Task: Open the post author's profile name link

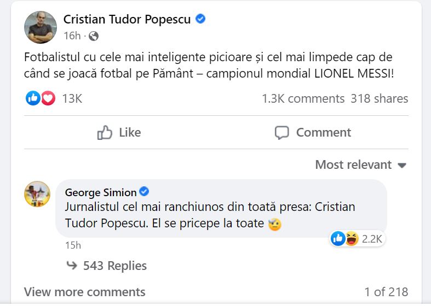Action: 127,20
